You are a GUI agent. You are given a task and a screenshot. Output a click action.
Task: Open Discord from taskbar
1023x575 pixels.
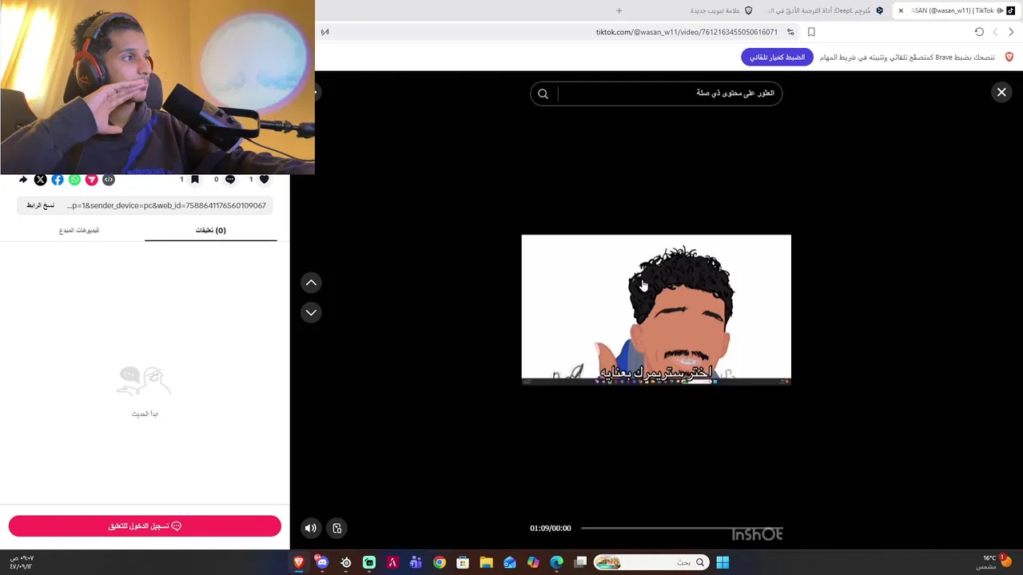322,562
